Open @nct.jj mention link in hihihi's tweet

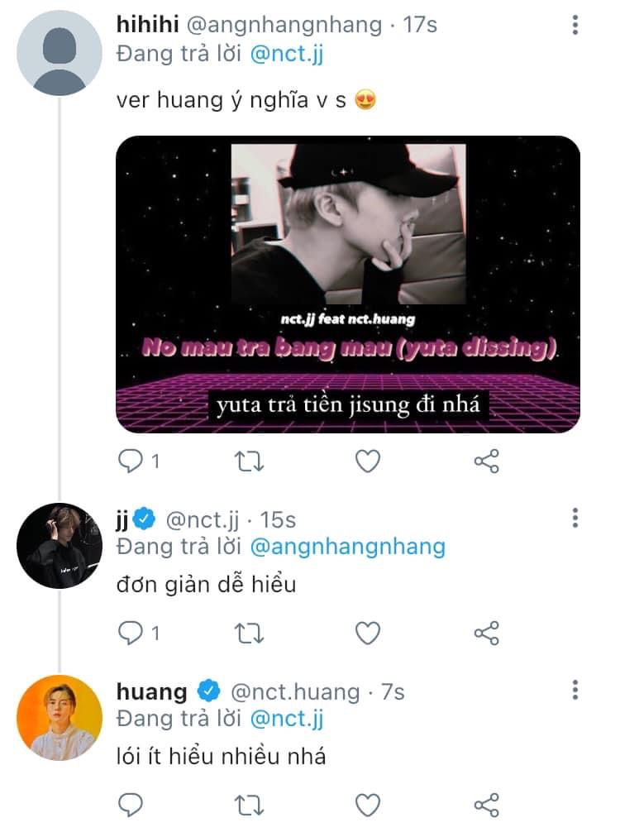click(x=286, y=54)
